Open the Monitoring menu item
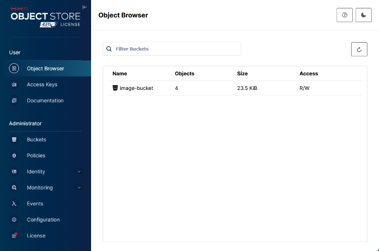Screen dimensions: 379x251 [x=39, y=188]
